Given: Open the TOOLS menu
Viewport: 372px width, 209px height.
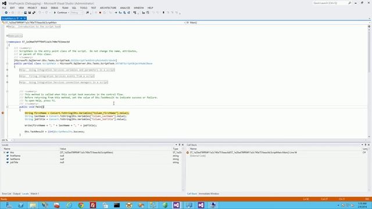Looking at the screenshot, I should [84, 8].
